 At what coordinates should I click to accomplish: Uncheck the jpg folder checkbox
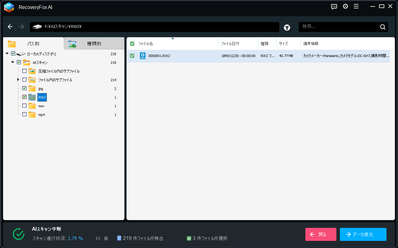tap(25, 88)
